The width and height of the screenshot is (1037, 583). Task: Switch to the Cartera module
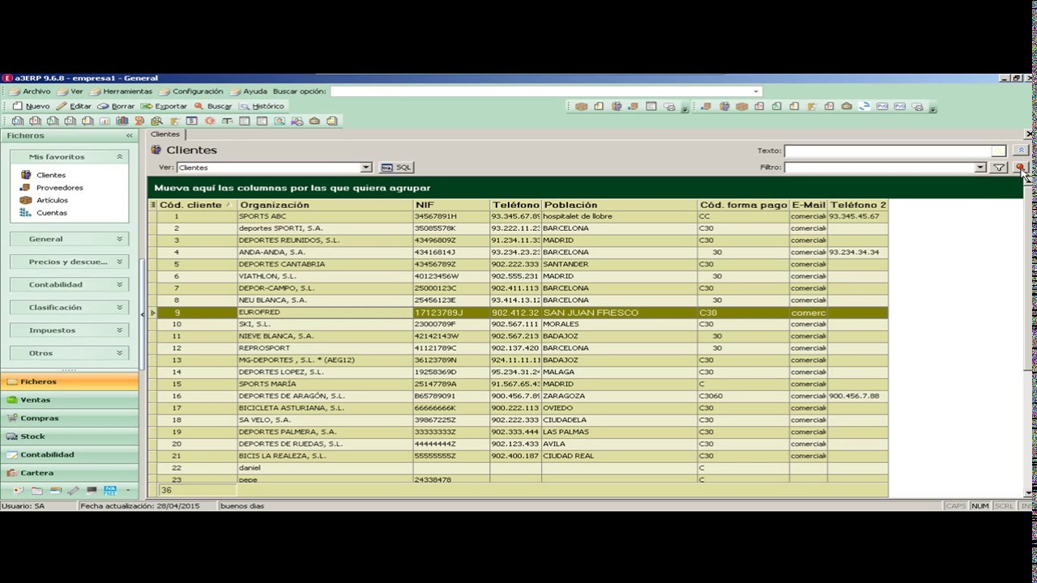point(70,473)
